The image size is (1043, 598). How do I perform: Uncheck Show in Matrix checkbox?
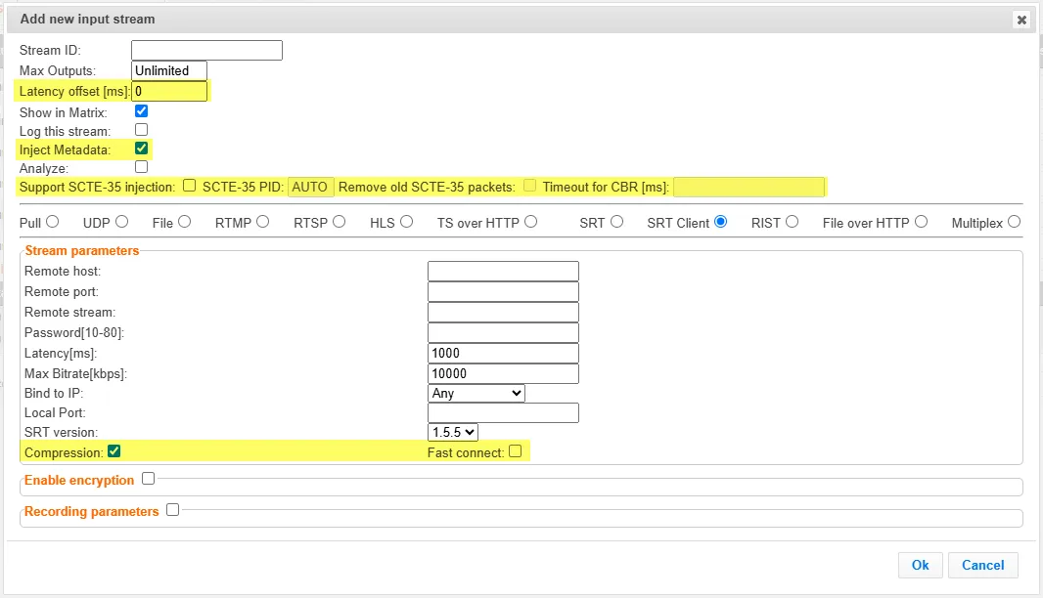click(141, 111)
